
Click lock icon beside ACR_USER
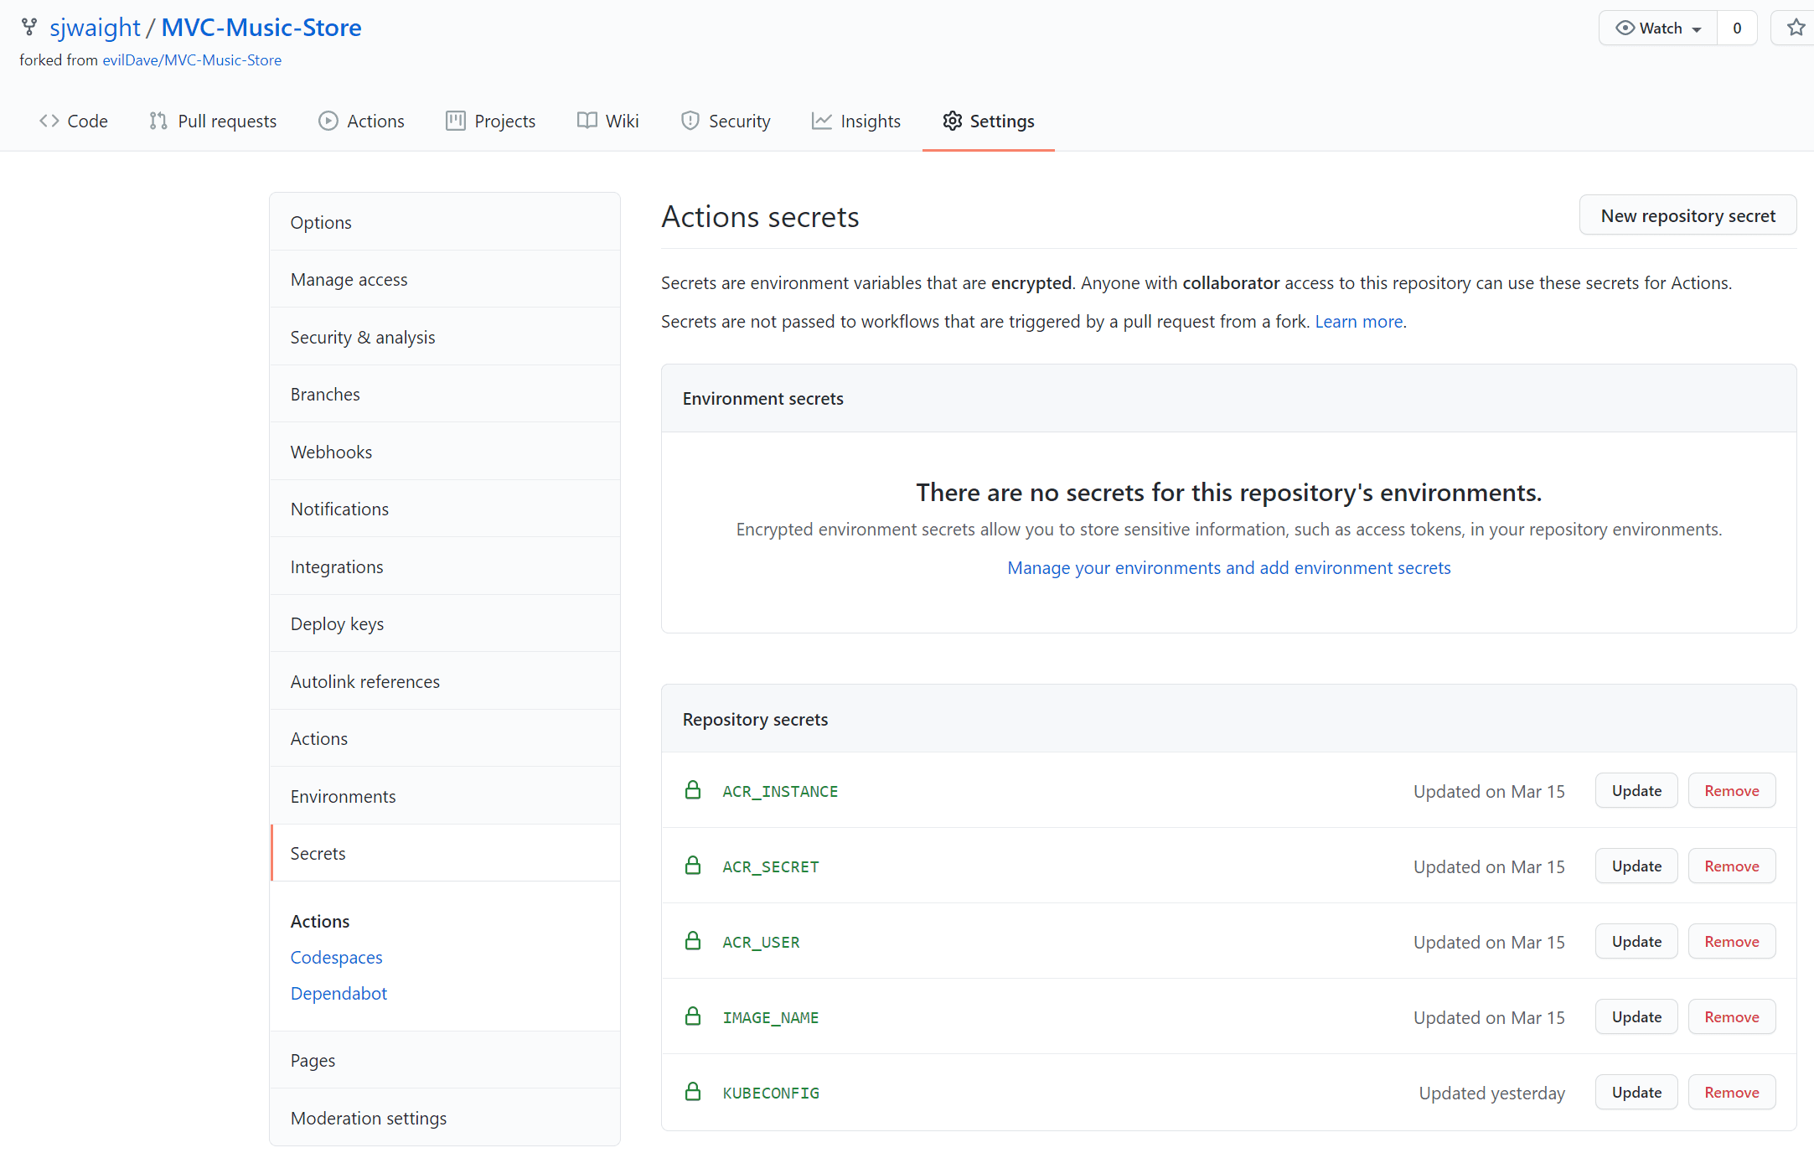pos(693,941)
